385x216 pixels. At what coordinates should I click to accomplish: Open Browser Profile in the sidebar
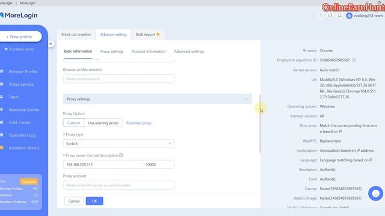(x=23, y=71)
